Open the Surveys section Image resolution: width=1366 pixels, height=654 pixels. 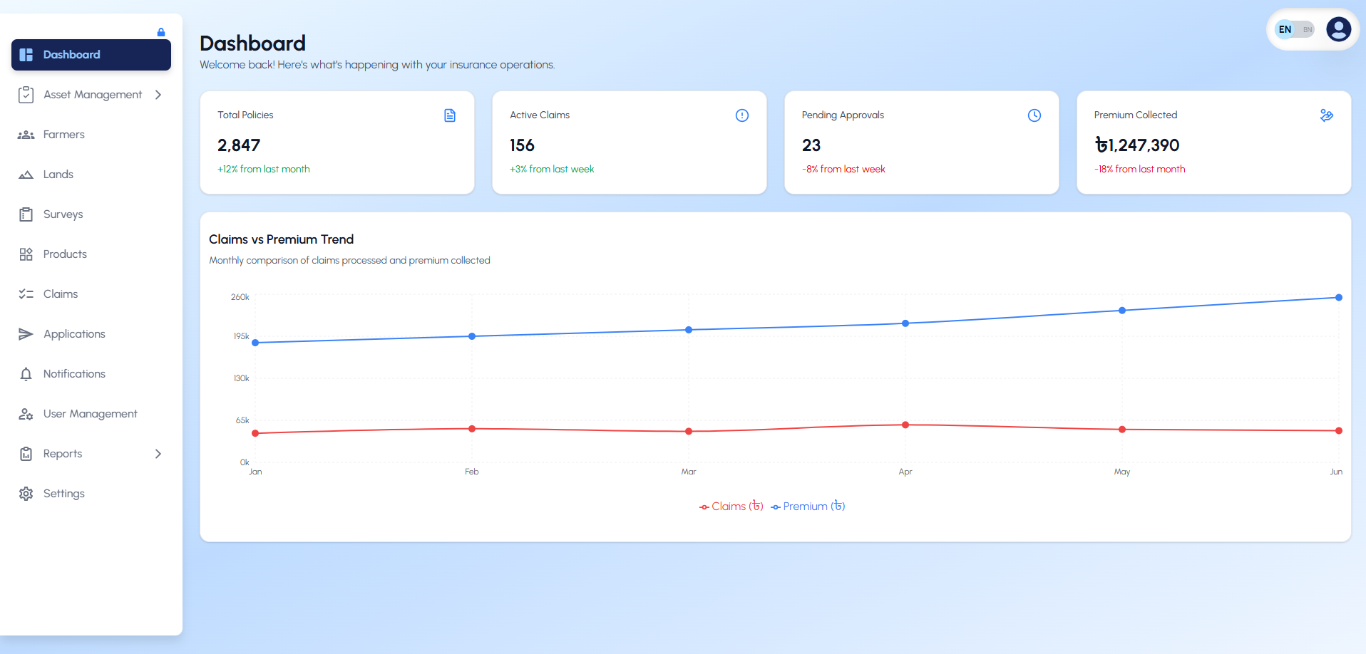(x=63, y=214)
